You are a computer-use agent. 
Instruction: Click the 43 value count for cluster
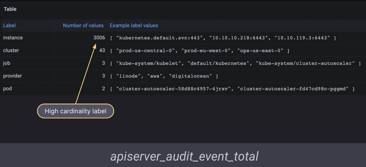click(102, 51)
